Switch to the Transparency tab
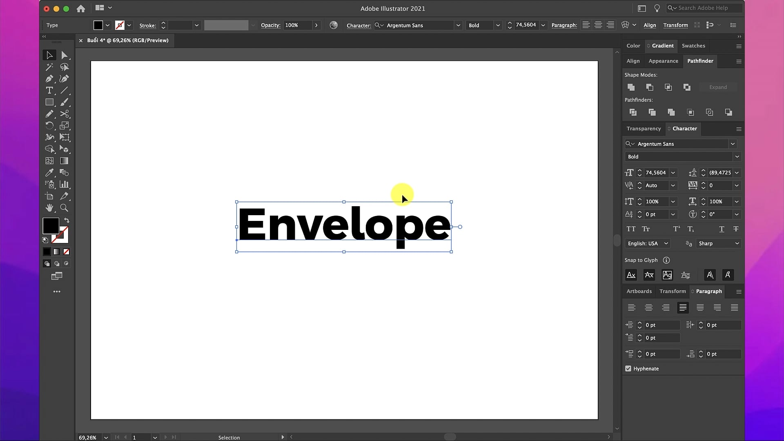 pos(644,129)
